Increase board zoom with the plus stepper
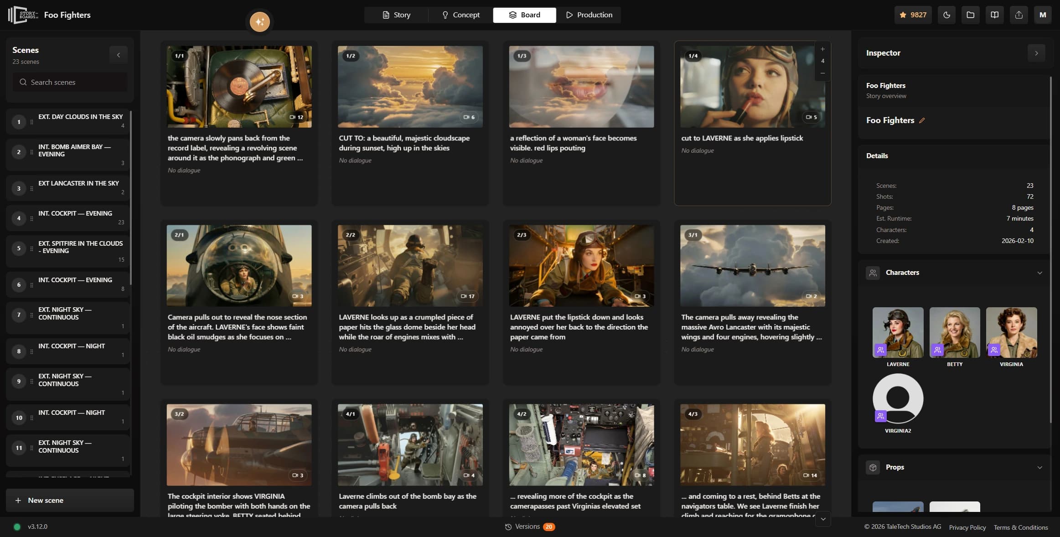 822,49
